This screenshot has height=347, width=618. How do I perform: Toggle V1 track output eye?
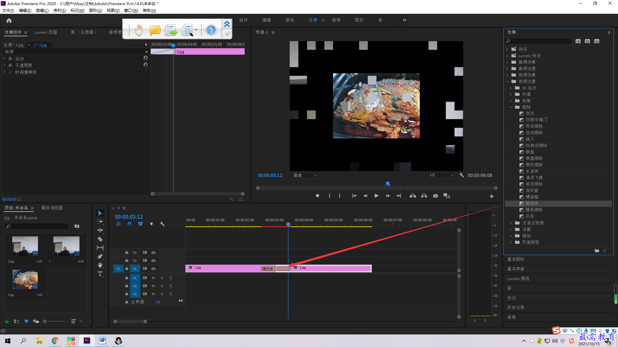tap(154, 269)
